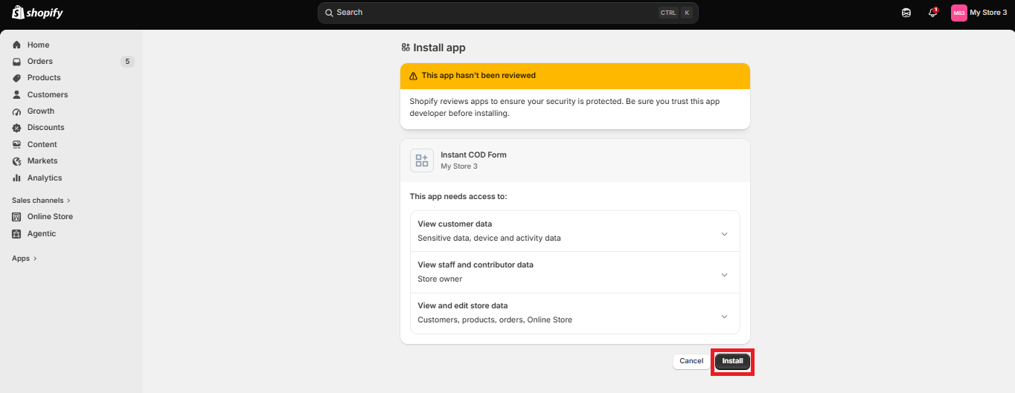Viewport: 1015px width, 393px height.
Task: Click the Instant COD Form app name
Action: coord(473,155)
